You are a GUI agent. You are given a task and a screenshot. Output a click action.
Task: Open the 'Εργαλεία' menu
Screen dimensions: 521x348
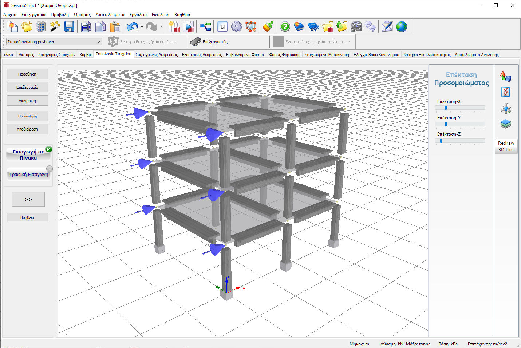[x=138, y=15]
